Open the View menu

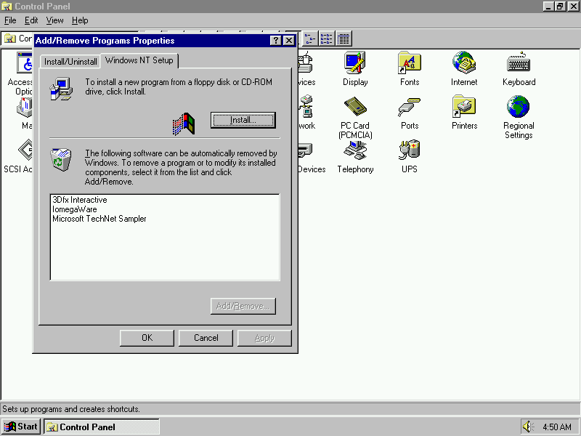[55, 20]
